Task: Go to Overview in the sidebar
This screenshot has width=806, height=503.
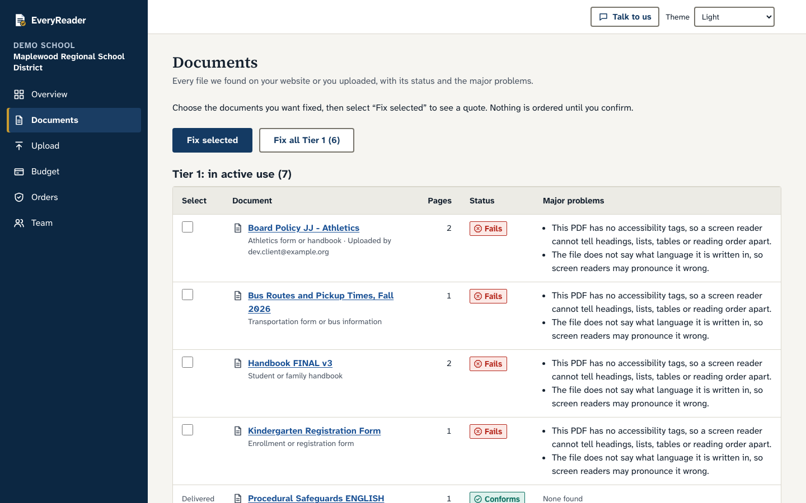Action: (74, 94)
